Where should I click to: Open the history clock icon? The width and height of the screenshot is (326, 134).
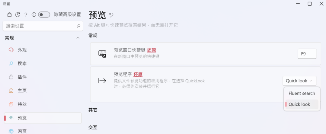point(18,14)
